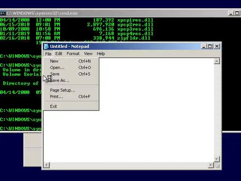
Task: Click the Directory of line in cmd
Action: point(21,83)
